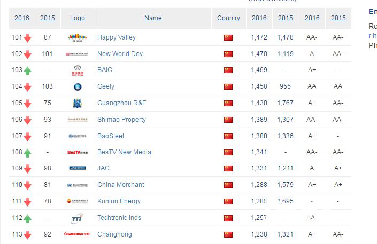Sort by the 2016 brand value header

pyautogui.click(x=259, y=18)
